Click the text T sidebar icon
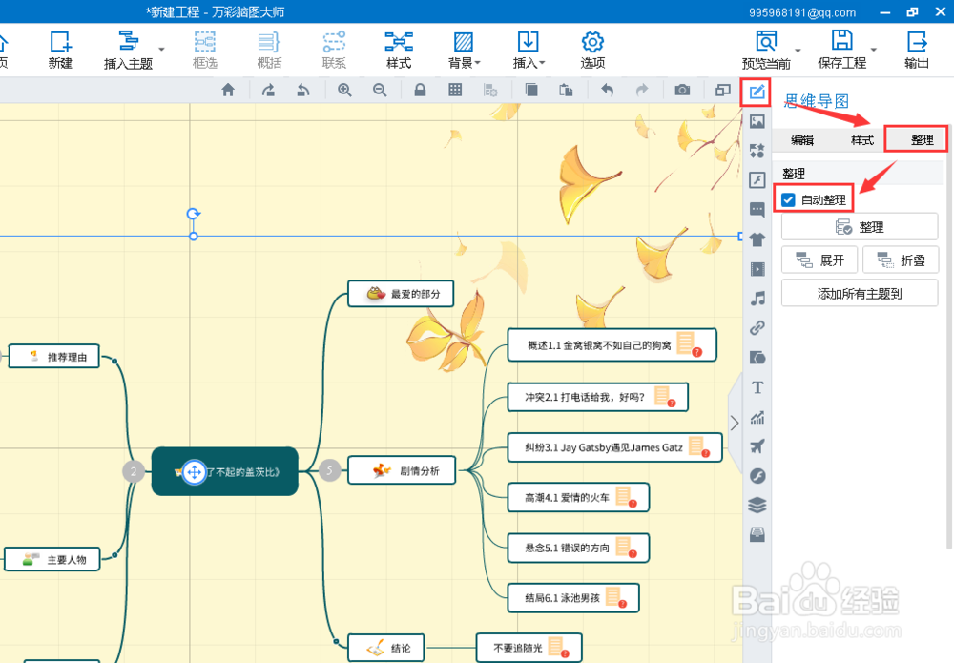954x663 pixels. click(x=757, y=387)
